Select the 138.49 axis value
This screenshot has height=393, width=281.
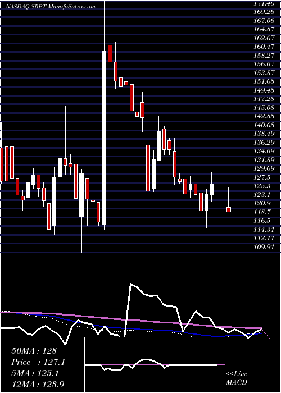tap(265, 134)
